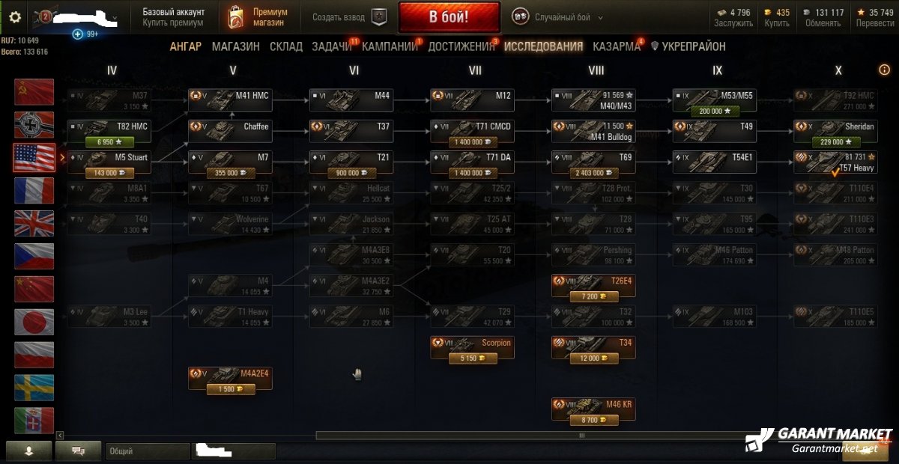Expand the player account dropdown arrow

pyautogui.click(x=115, y=17)
